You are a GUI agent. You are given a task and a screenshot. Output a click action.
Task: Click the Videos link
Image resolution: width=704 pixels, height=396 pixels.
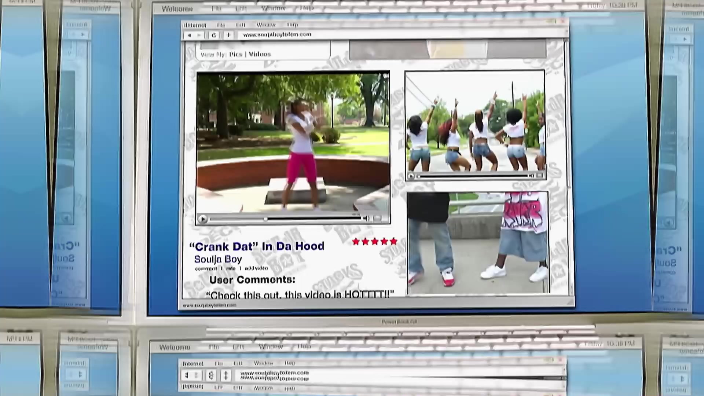[260, 54]
